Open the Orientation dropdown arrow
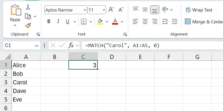Image resolution: width=223 pixels, height=111 pixels. 171,10
